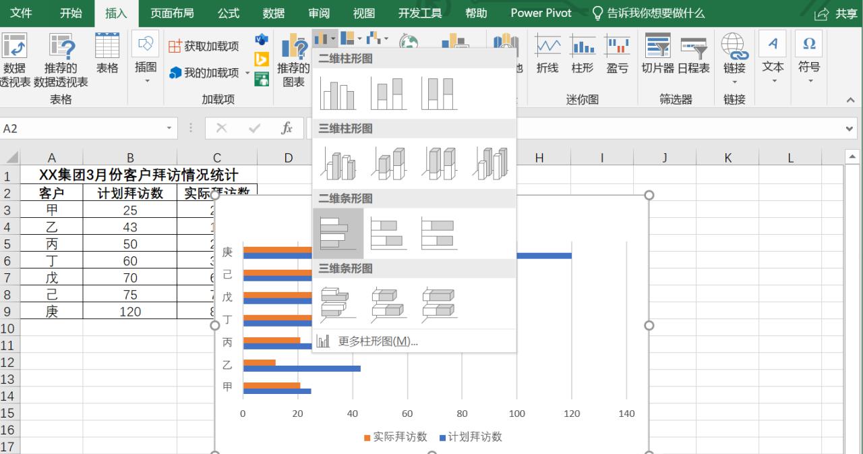Screen dimensions: 863x454
Task: Expand the Name Box dropdown arrow
Action: pos(169,129)
